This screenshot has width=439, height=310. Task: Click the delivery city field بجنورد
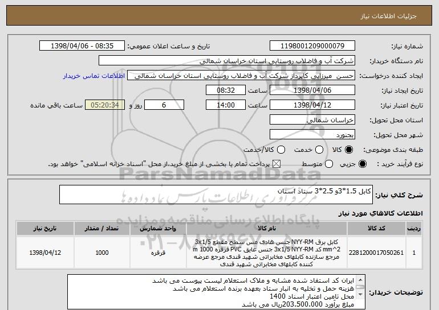312,134
